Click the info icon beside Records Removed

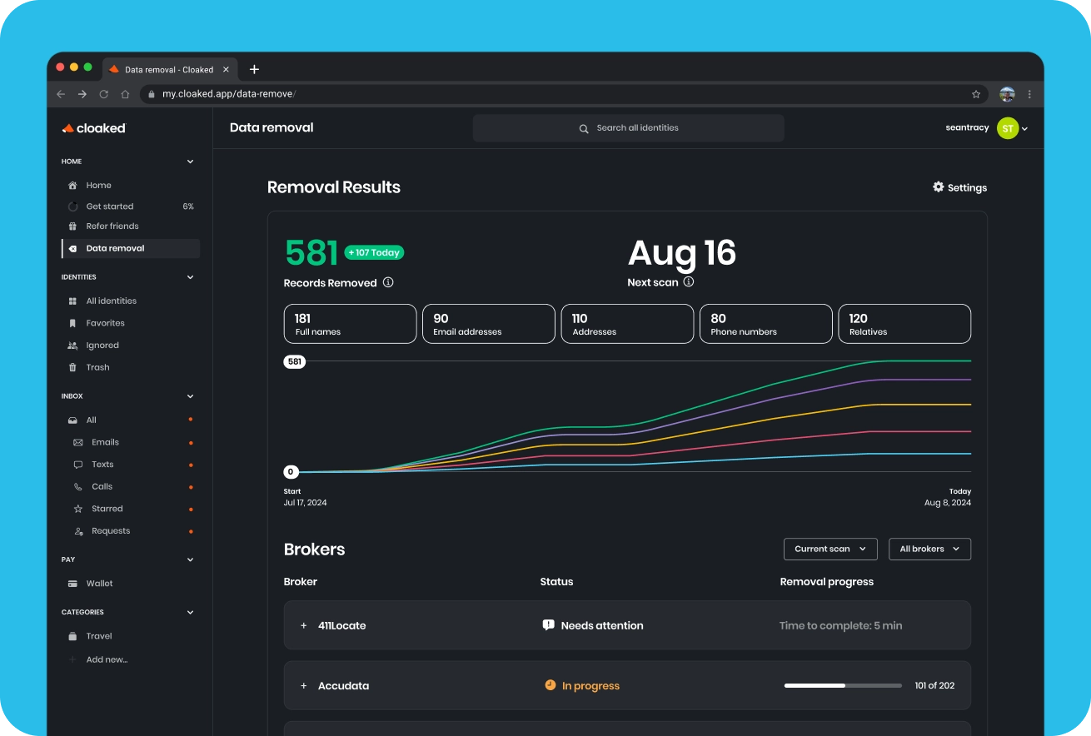(x=386, y=282)
